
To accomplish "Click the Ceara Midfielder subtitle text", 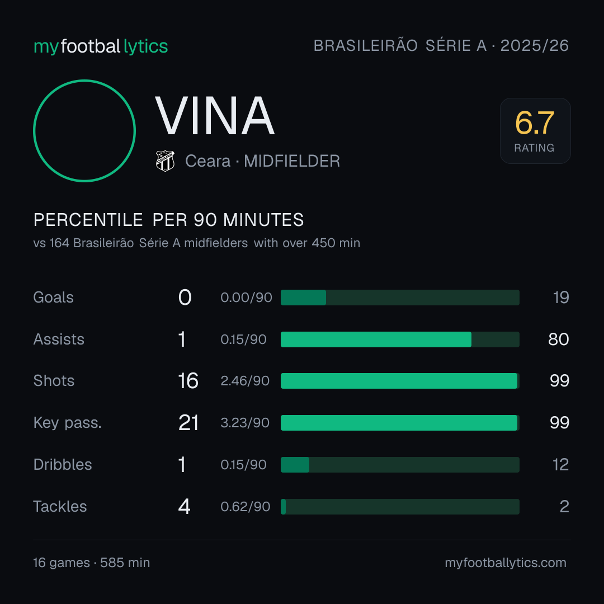I will coord(263,161).
